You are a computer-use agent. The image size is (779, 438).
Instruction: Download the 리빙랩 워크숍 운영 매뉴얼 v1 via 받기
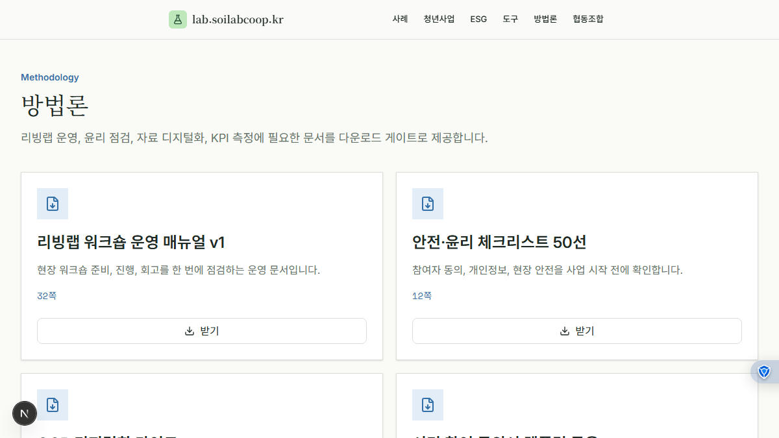tap(202, 331)
